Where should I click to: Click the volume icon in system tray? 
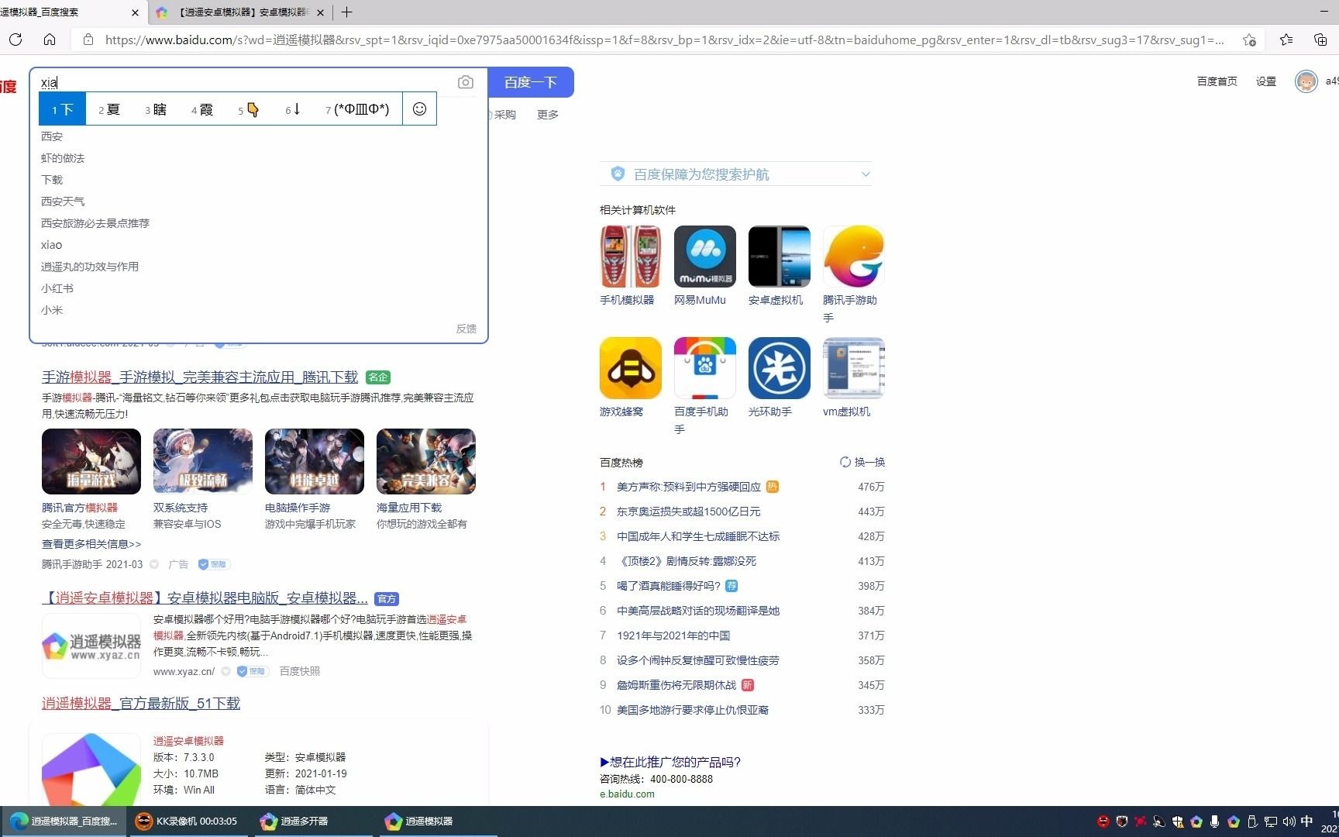coord(1289,821)
